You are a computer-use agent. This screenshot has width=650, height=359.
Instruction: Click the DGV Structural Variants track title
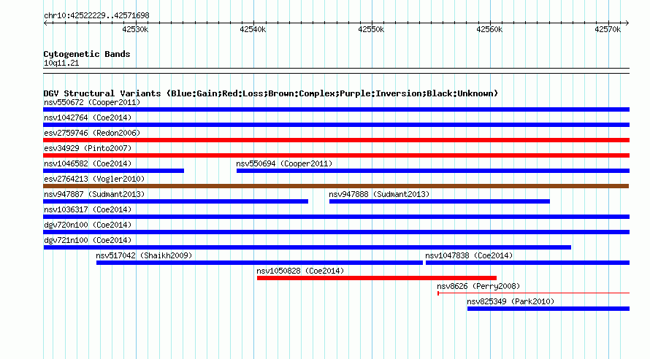click(271, 93)
